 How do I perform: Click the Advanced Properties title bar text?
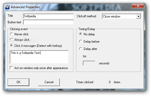tap(25, 7)
